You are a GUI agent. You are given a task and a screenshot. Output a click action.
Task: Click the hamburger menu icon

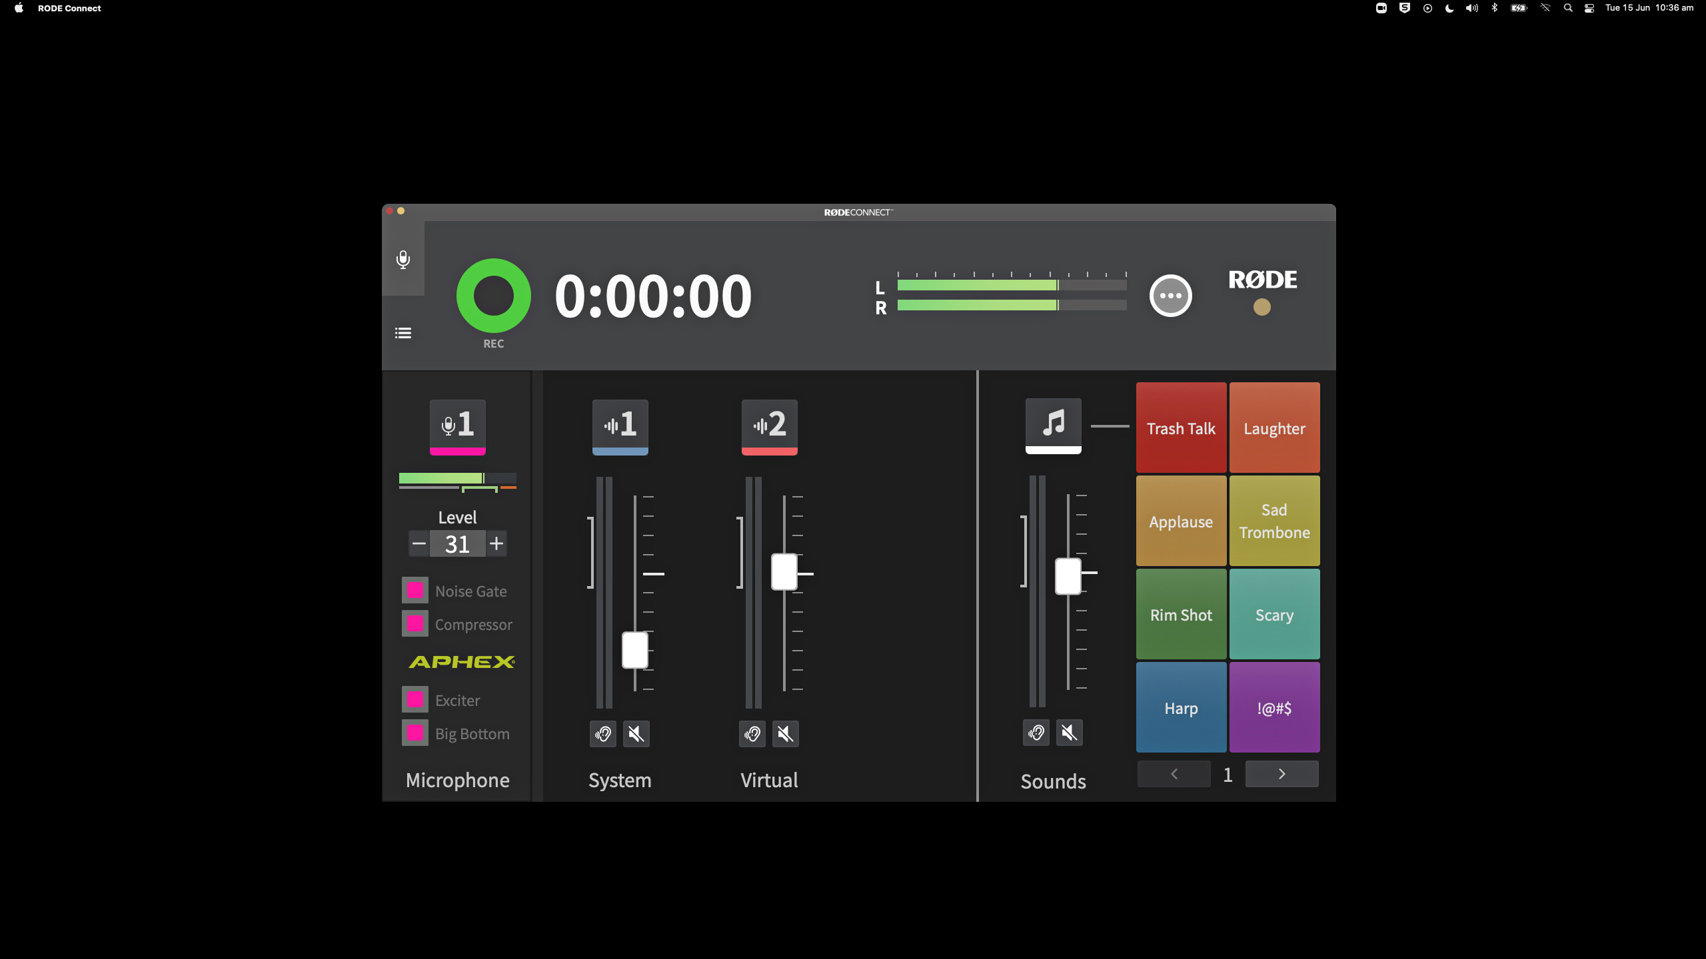click(403, 332)
